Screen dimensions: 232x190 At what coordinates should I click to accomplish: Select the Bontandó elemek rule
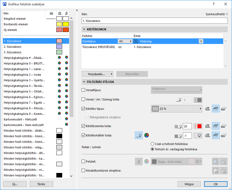pos(36,24)
